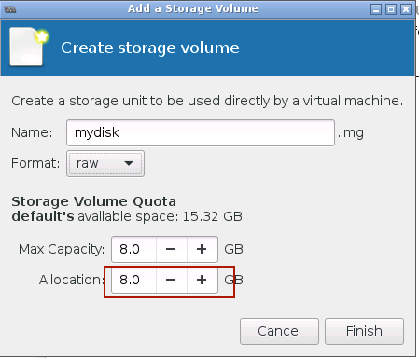Image resolution: width=419 pixels, height=358 pixels.
Task: Minimize the Add a Storage Volume window
Action: (x=376, y=9)
